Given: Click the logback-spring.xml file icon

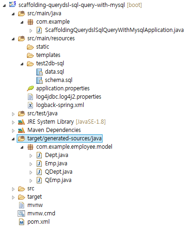Looking at the screenshot, I should pos(30,105).
